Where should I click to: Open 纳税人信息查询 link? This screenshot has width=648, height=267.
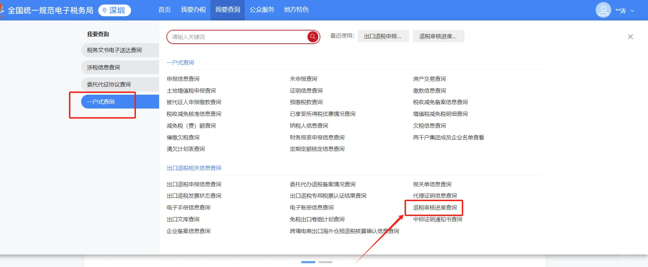click(309, 126)
